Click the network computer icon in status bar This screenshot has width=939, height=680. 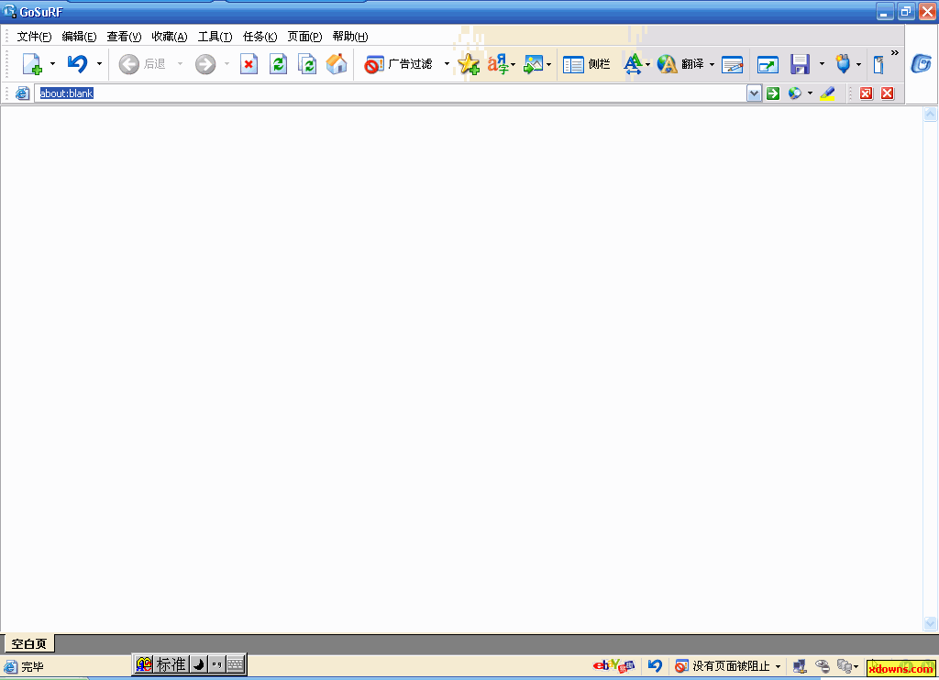(800, 666)
